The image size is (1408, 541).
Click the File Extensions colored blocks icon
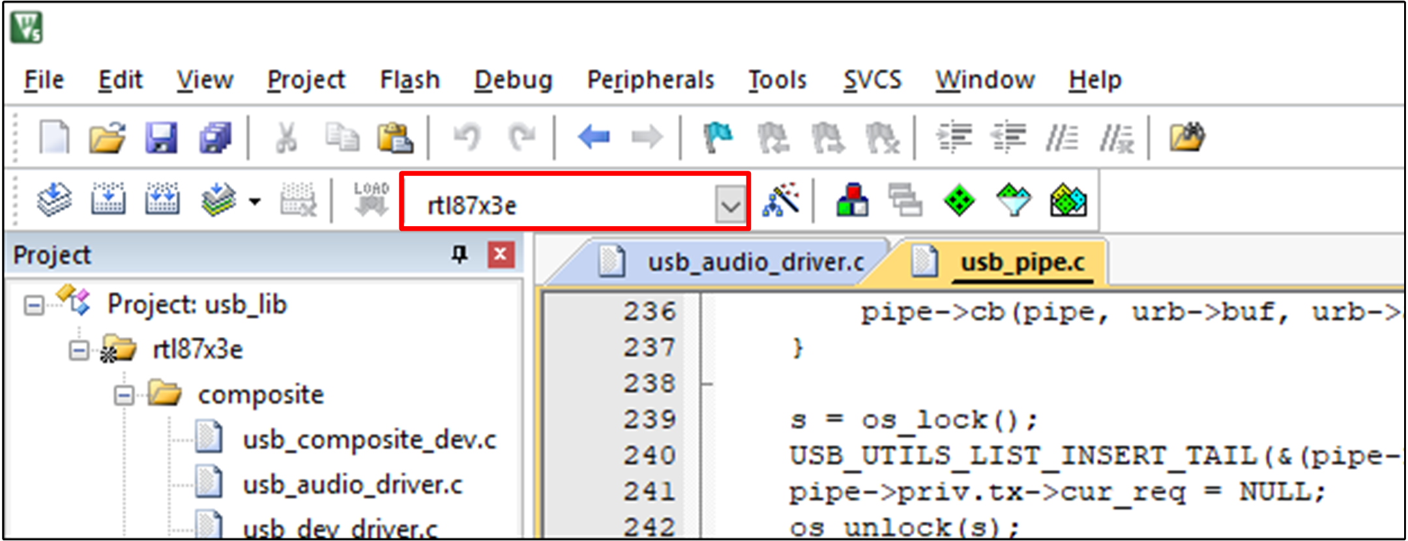(853, 199)
